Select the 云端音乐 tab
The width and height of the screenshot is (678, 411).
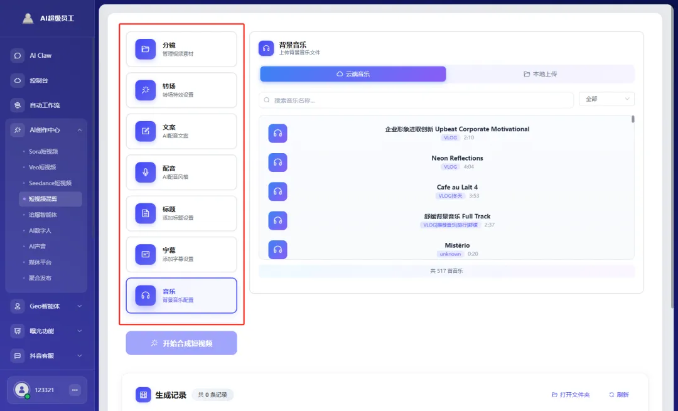(x=352, y=73)
